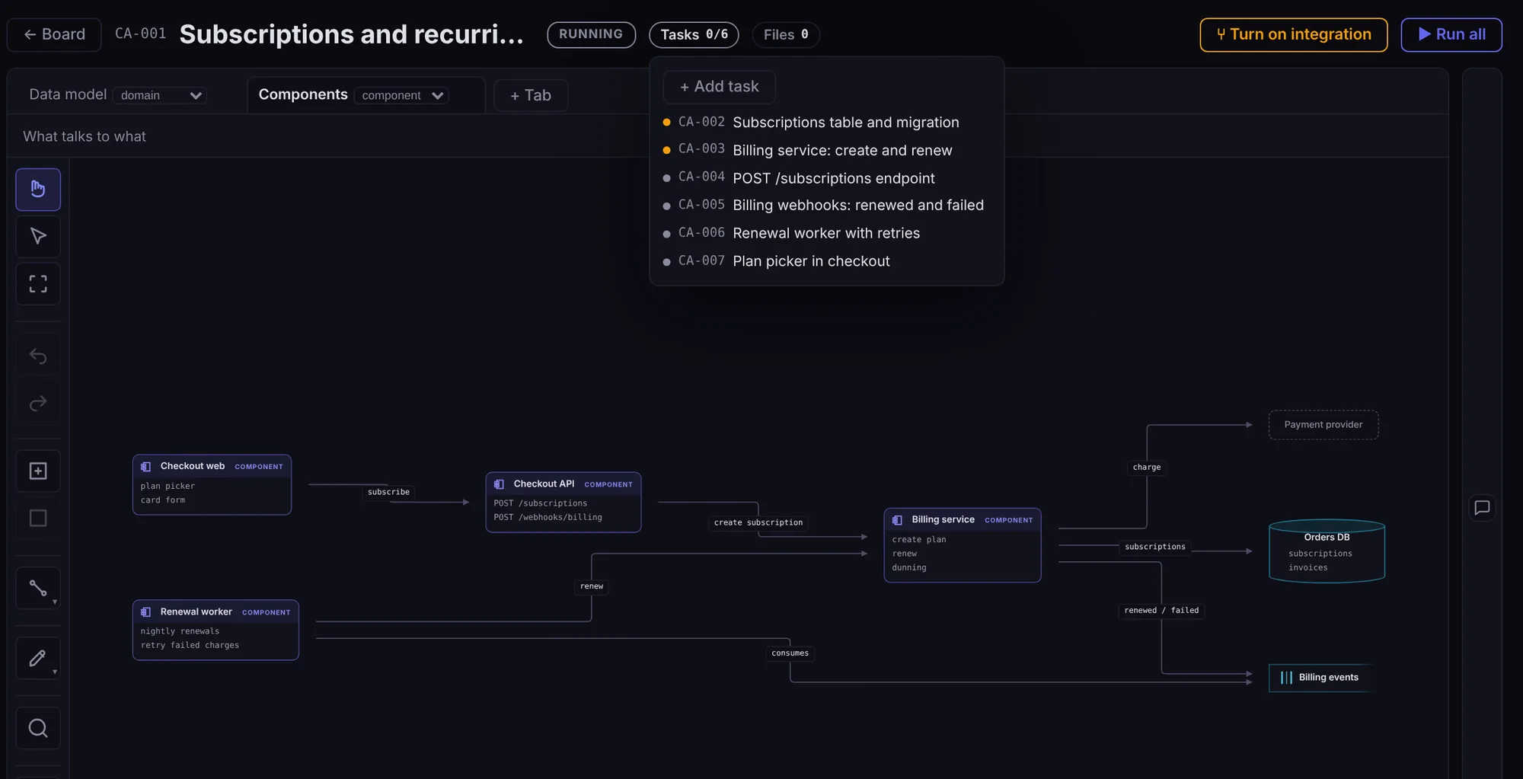1523x779 pixels.
Task: Click the Checkout API component icon
Action: tap(500, 484)
